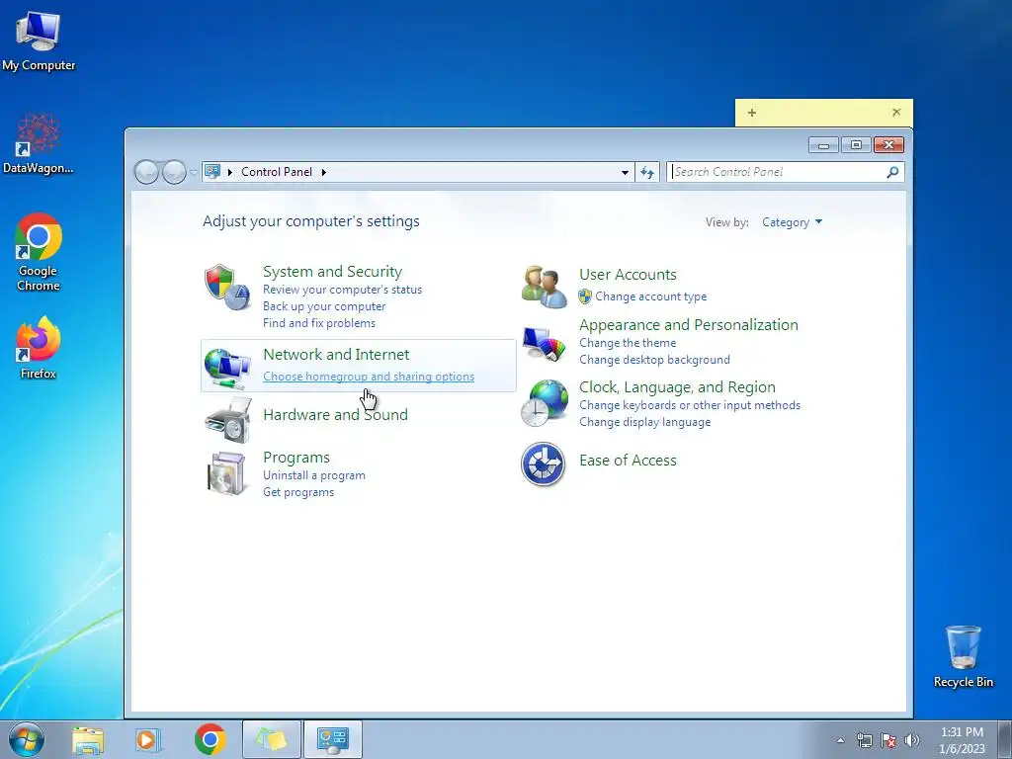Open Ease of Access heading link
1012x759 pixels.
[x=628, y=461]
